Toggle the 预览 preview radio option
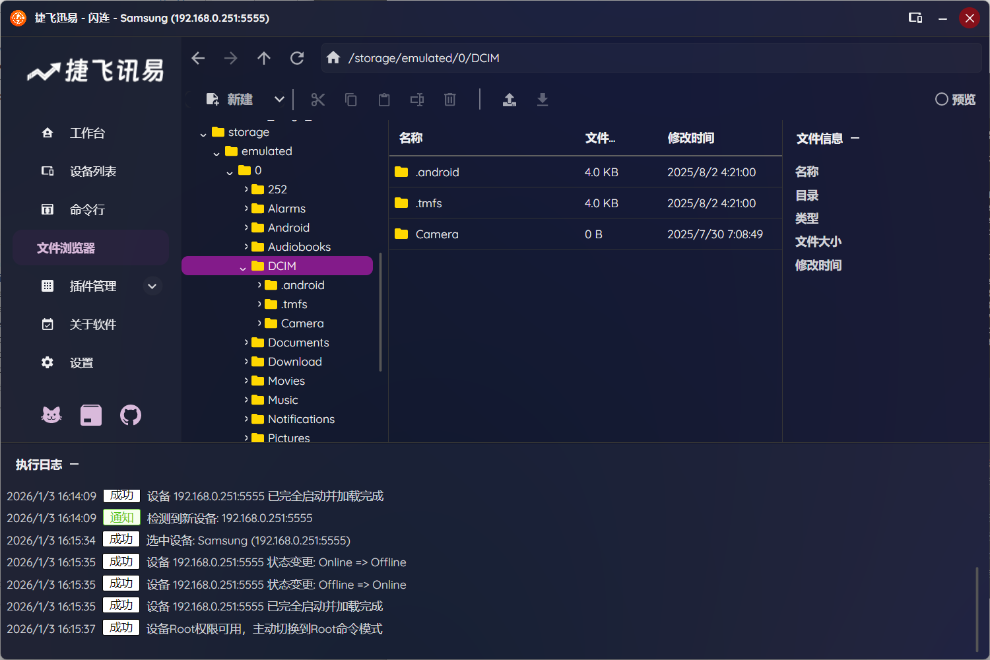The height and width of the screenshot is (660, 990). [x=942, y=100]
